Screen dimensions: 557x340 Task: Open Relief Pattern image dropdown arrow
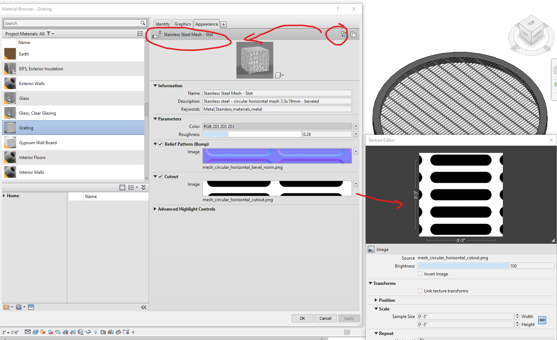pyautogui.click(x=356, y=151)
